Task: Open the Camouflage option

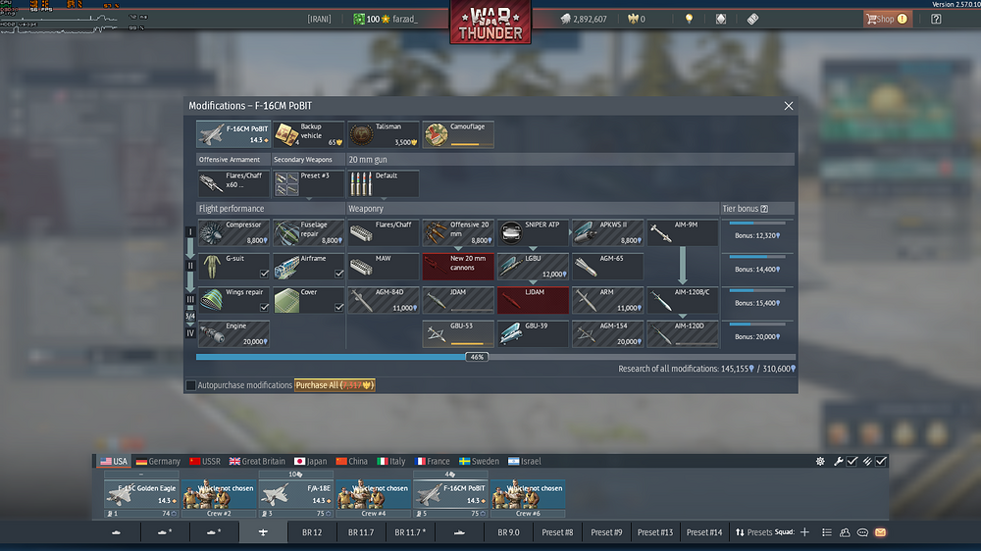Action: [x=458, y=134]
